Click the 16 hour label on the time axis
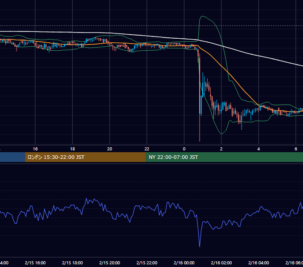The image size is (303, 267). 35,149
